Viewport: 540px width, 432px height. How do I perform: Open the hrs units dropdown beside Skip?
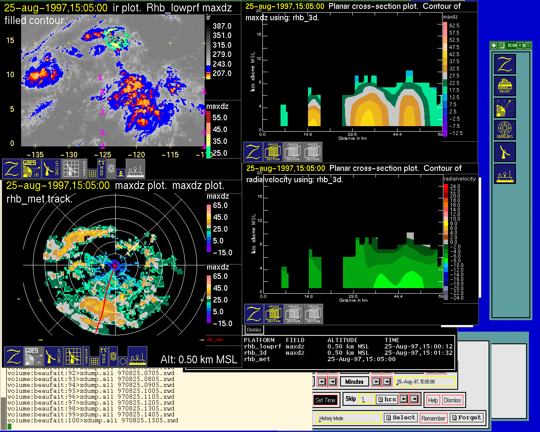(x=387, y=399)
